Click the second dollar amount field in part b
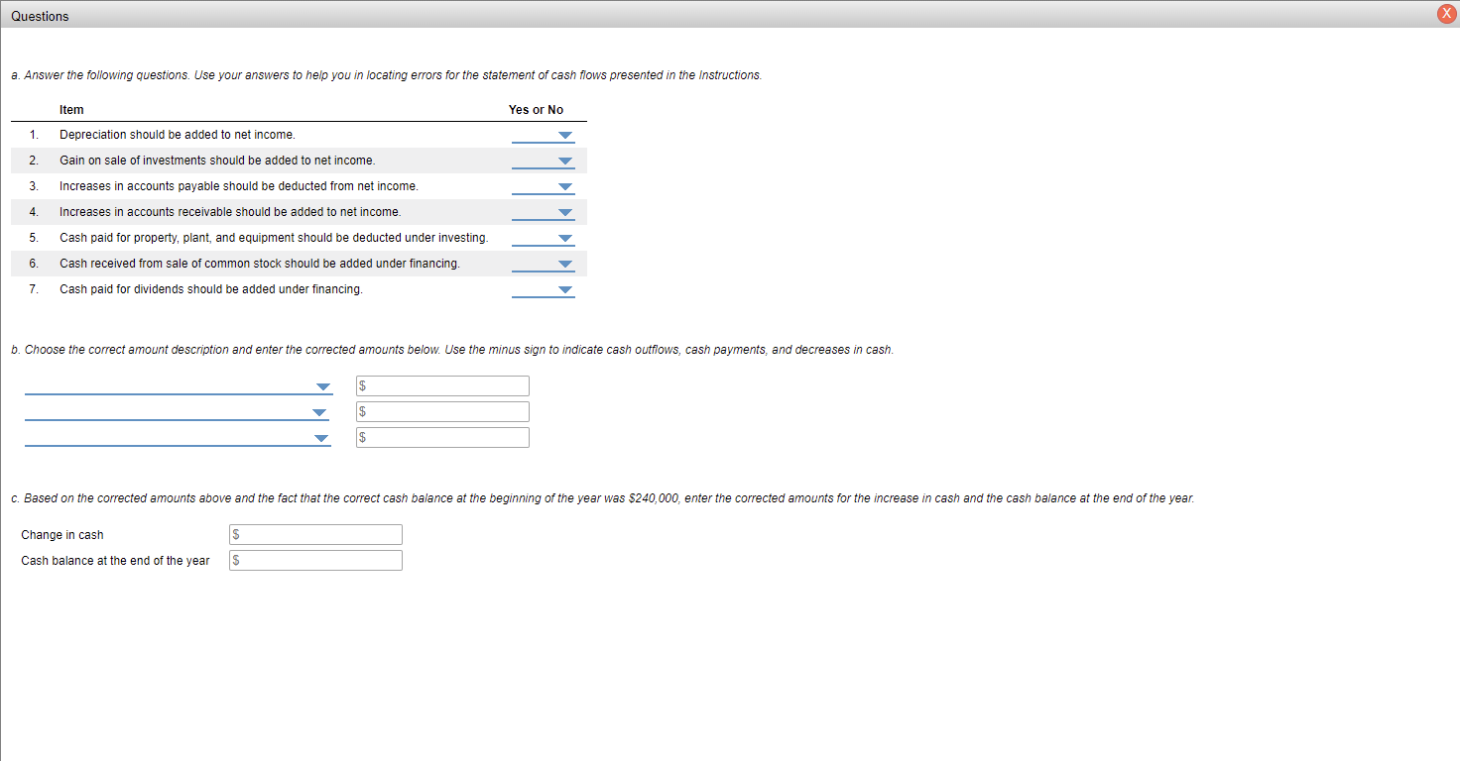This screenshot has width=1460, height=761. coord(442,412)
